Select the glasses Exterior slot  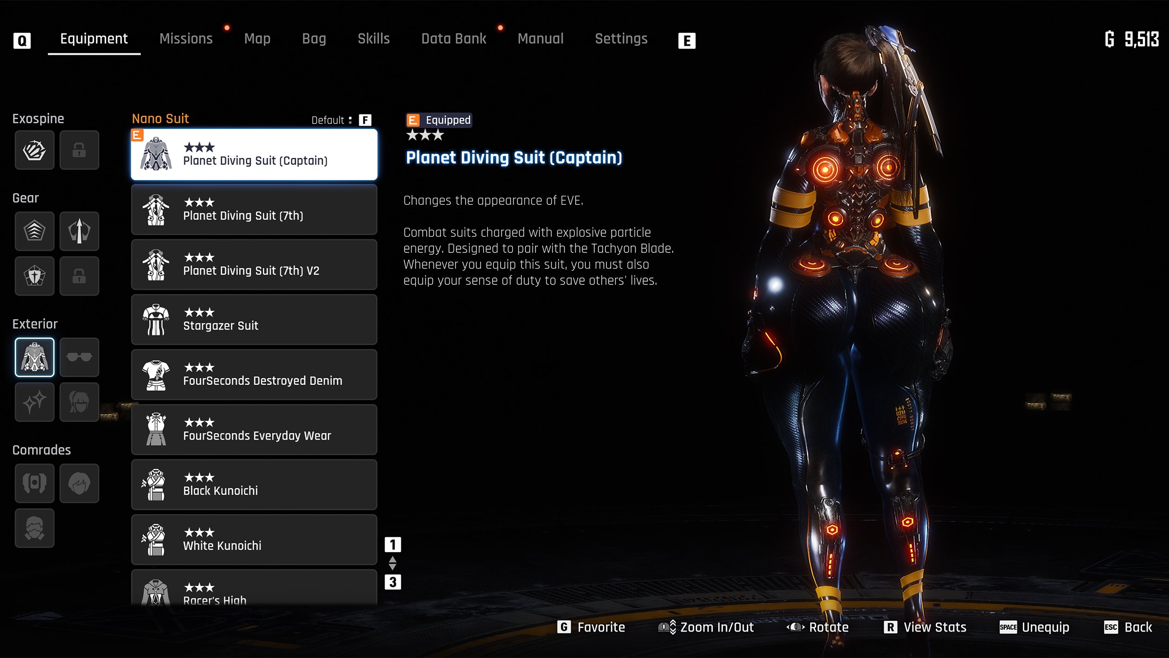79,357
